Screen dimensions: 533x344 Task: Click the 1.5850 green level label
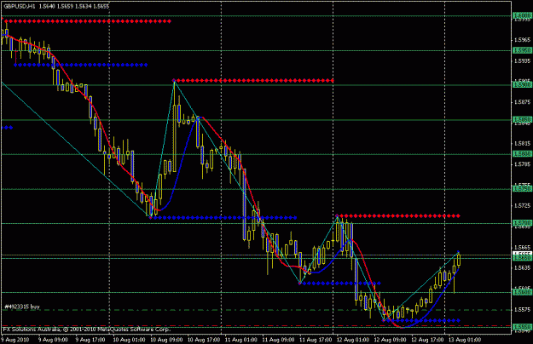522,119
